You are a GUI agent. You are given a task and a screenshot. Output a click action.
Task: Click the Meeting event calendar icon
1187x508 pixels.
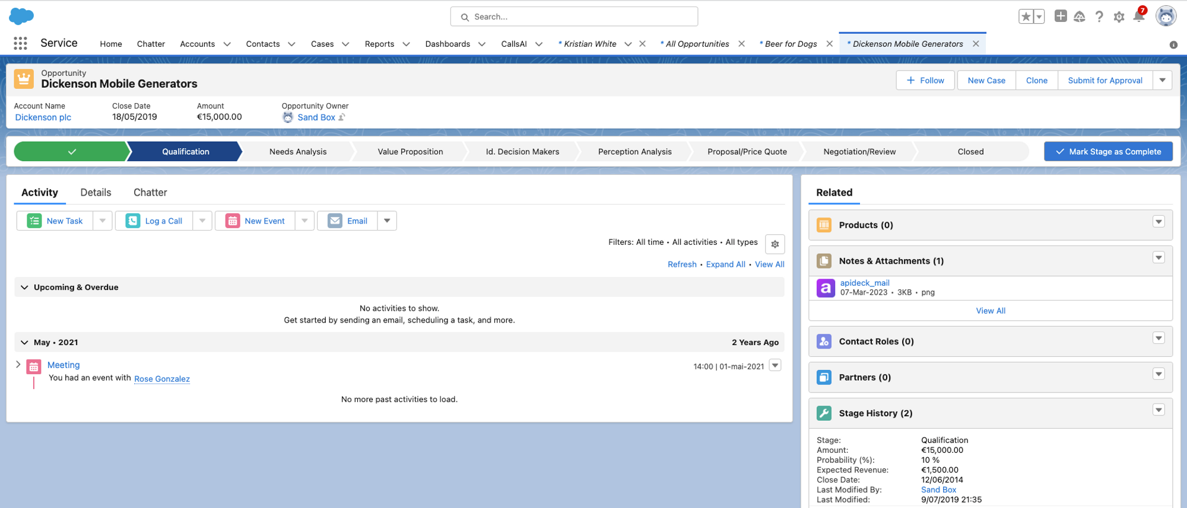[34, 367]
